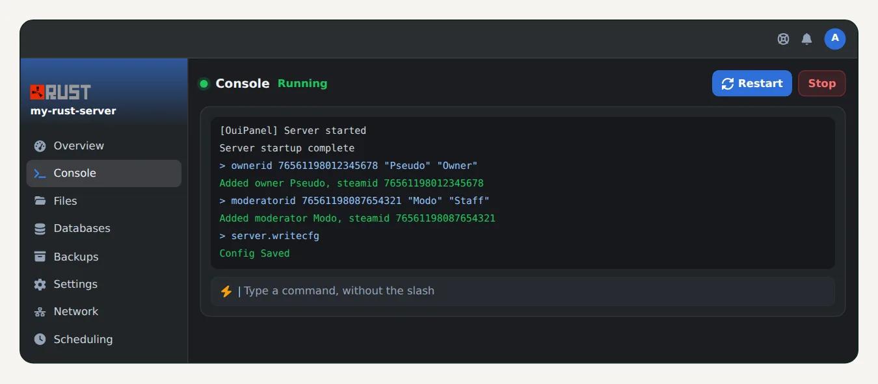This screenshot has width=878, height=384.
Task: Click the lightning bolt command icon
Action: [226, 291]
